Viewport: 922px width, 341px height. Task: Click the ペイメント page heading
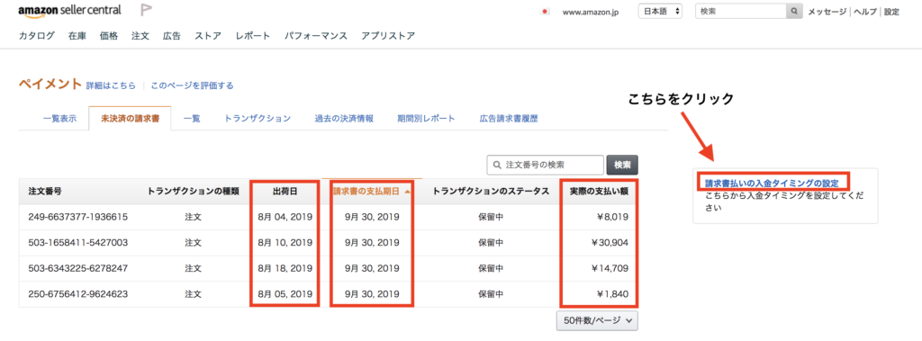pos(50,84)
